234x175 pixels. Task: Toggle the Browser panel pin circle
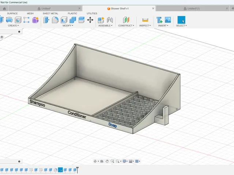coord(19,32)
